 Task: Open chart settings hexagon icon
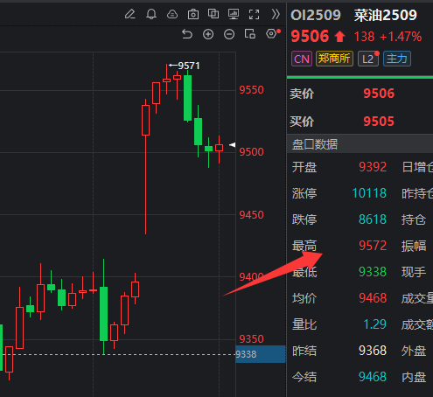coord(272,34)
